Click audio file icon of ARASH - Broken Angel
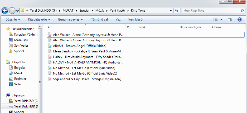The image size is (247, 113). (50, 46)
